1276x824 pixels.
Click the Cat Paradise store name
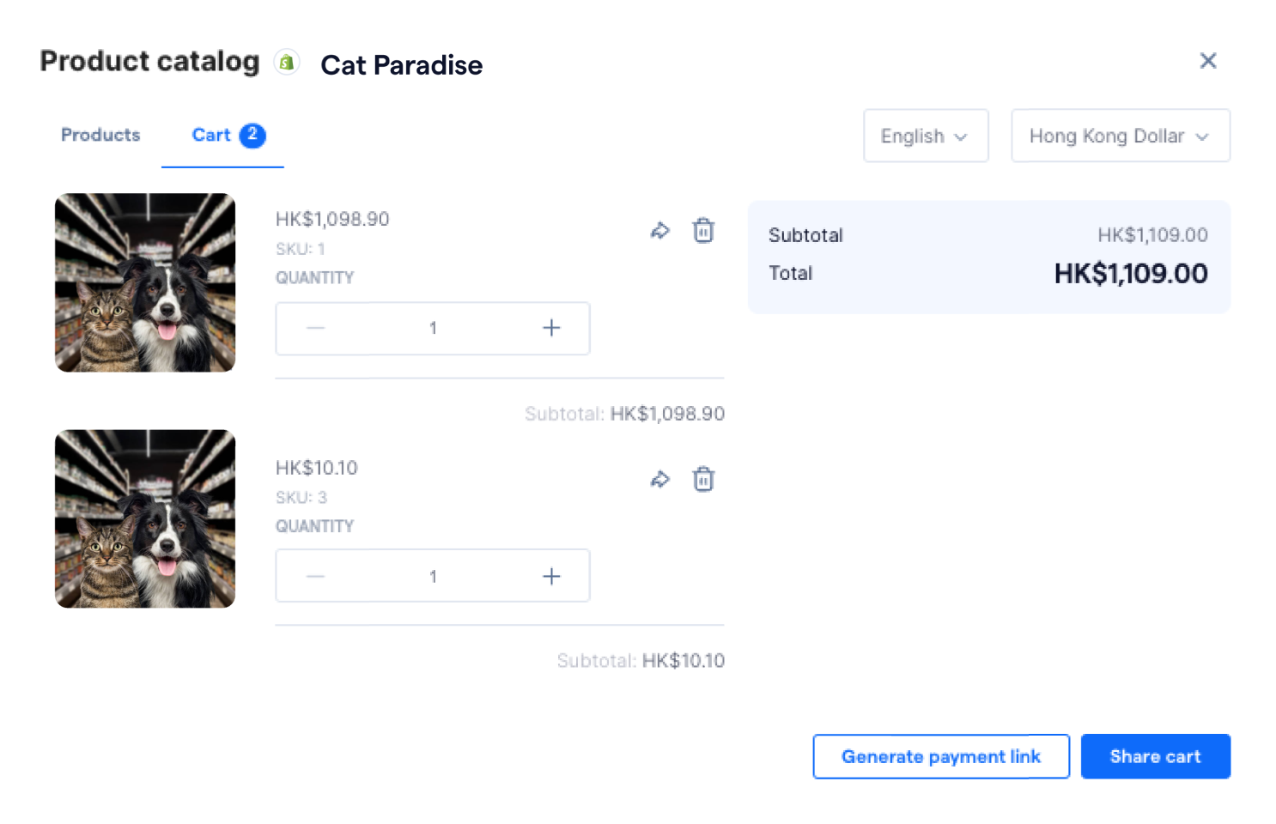point(401,65)
